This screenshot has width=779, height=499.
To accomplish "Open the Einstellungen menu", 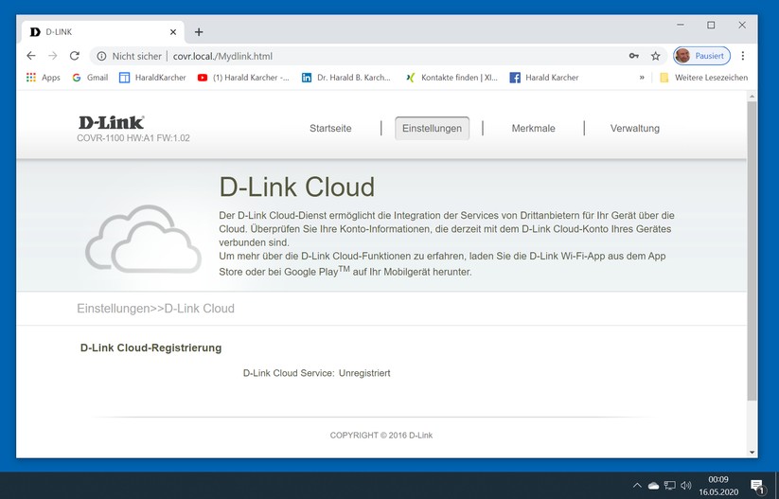I will [x=432, y=129].
